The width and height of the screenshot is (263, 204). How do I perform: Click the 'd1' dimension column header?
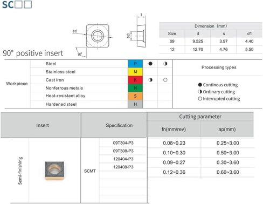pos(250,33)
